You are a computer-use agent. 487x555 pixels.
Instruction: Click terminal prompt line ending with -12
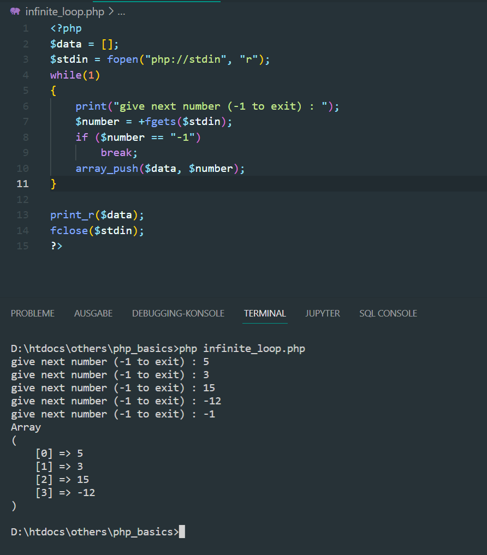pos(116,401)
